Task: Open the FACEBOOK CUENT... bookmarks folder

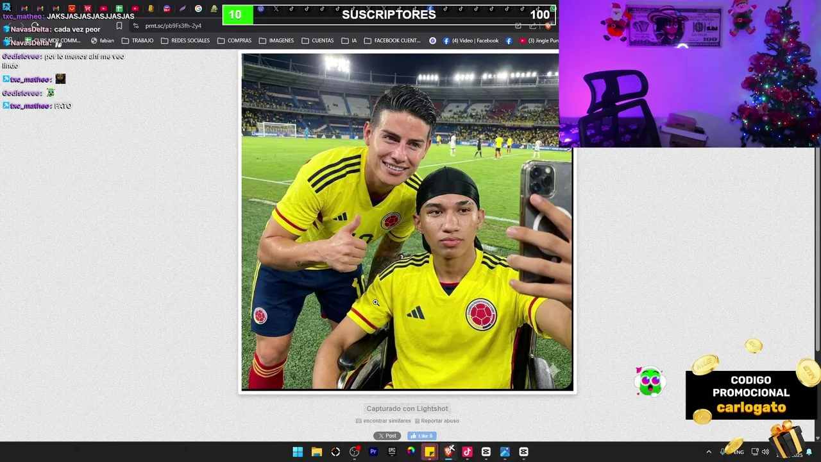Action: point(392,40)
